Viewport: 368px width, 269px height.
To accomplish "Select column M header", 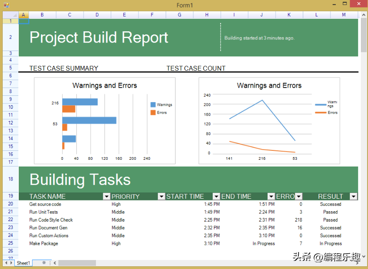I will (344, 15).
